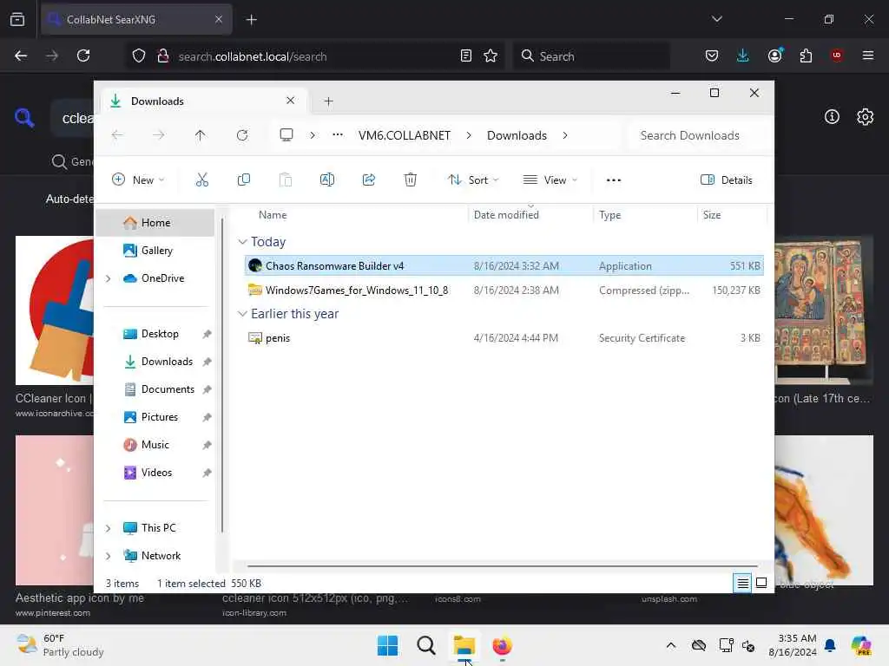Open the New item dropdown
This screenshot has height=666, width=889.
tap(138, 180)
